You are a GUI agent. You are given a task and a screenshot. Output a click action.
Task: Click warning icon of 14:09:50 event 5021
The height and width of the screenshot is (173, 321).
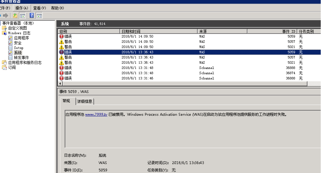(62, 47)
